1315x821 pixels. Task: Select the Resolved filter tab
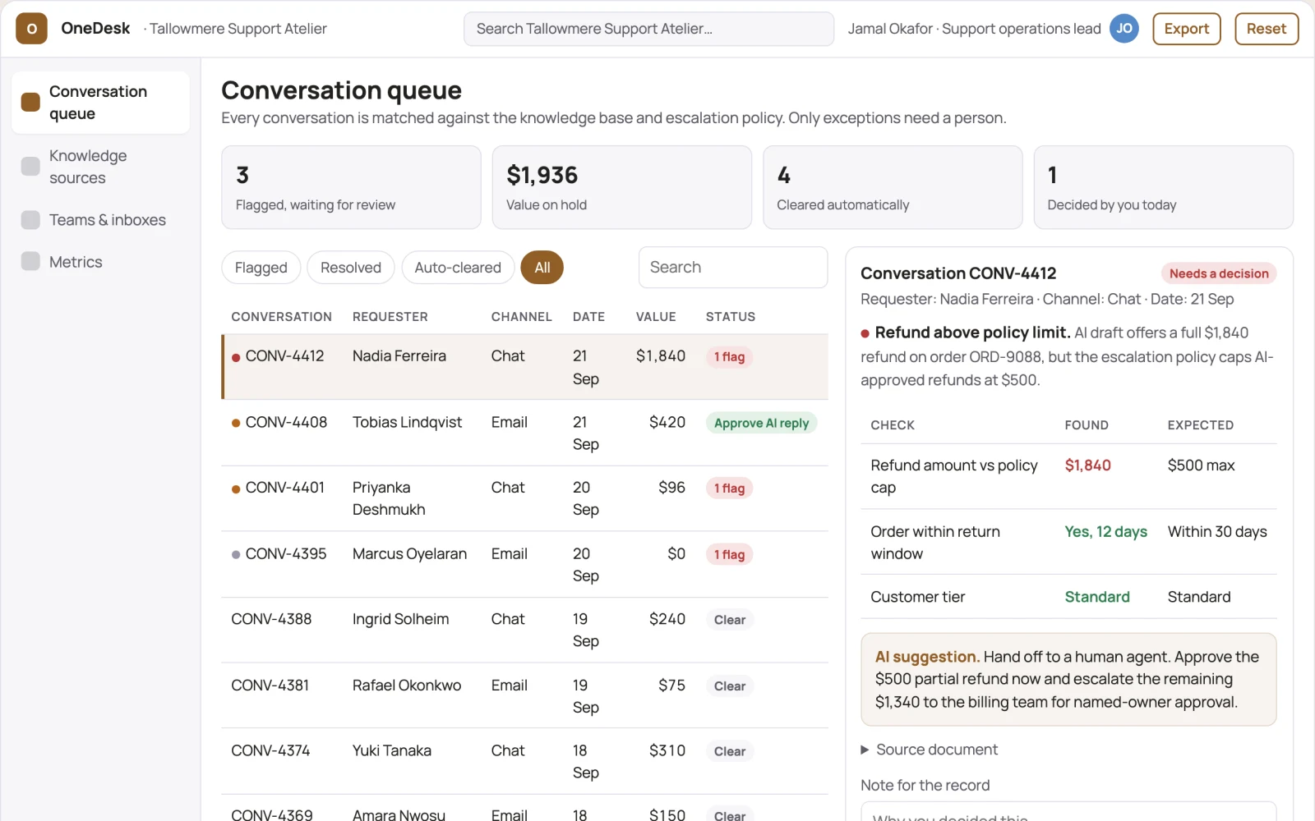[351, 268]
